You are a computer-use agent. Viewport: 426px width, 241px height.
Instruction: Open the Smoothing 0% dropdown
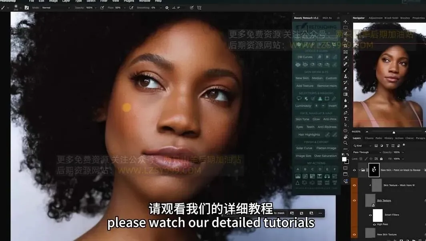click(x=161, y=8)
